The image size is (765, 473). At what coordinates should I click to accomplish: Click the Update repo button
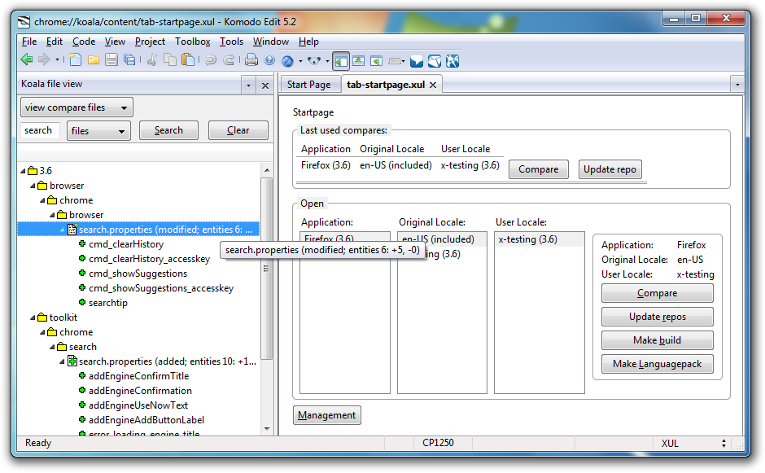point(610,169)
